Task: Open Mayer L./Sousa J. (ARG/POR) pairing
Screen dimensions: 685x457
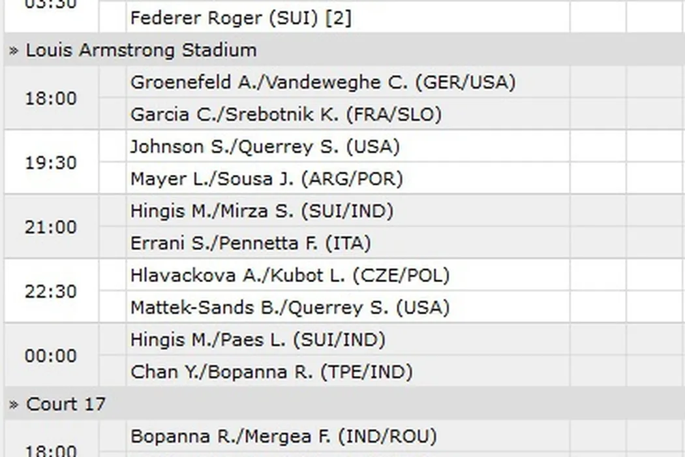Action: click(266, 178)
